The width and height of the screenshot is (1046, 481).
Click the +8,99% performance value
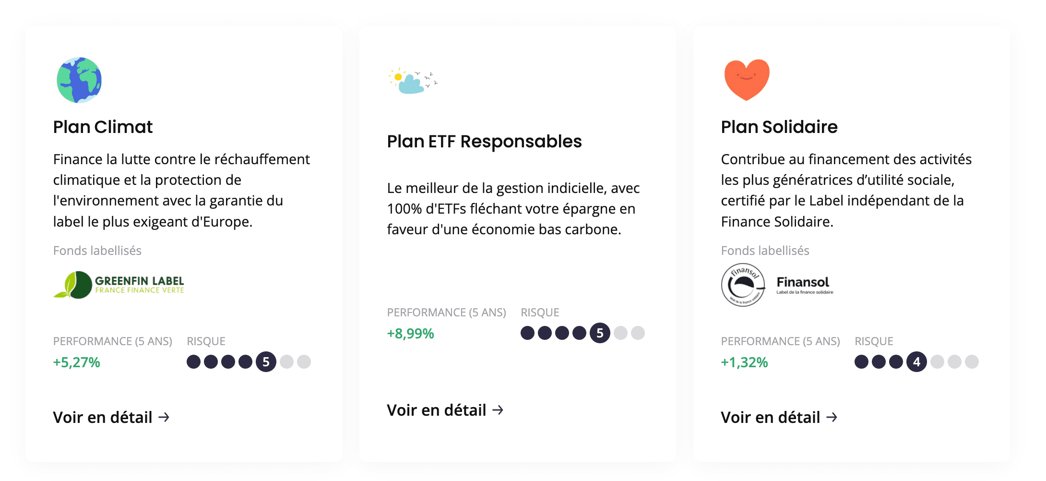410,334
